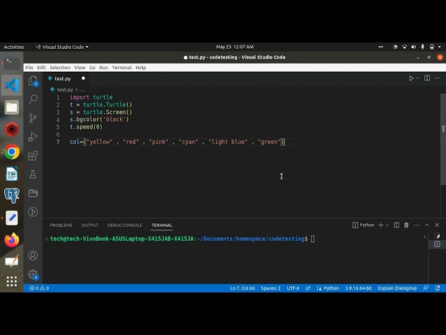The image size is (446, 335).
Task: Open the feedback icon in status bar
Action: pyautogui.click(x=426, y=288)
